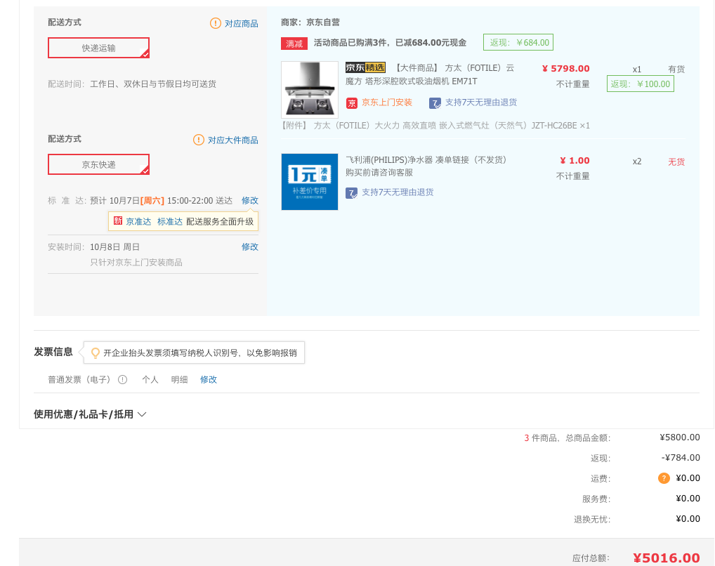Image resolution: width=715 pixels, height=566 pixels.
Task: Click the orange question mark icon beside 运费
Action: point(664,478)
